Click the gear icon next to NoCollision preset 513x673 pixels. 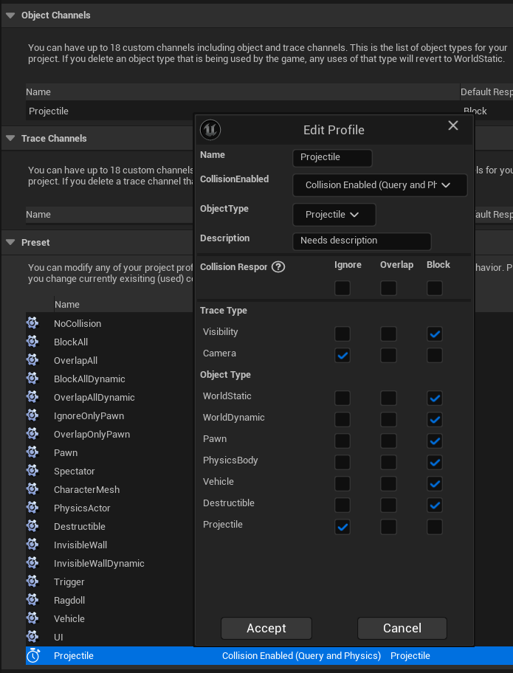(32, 323)
